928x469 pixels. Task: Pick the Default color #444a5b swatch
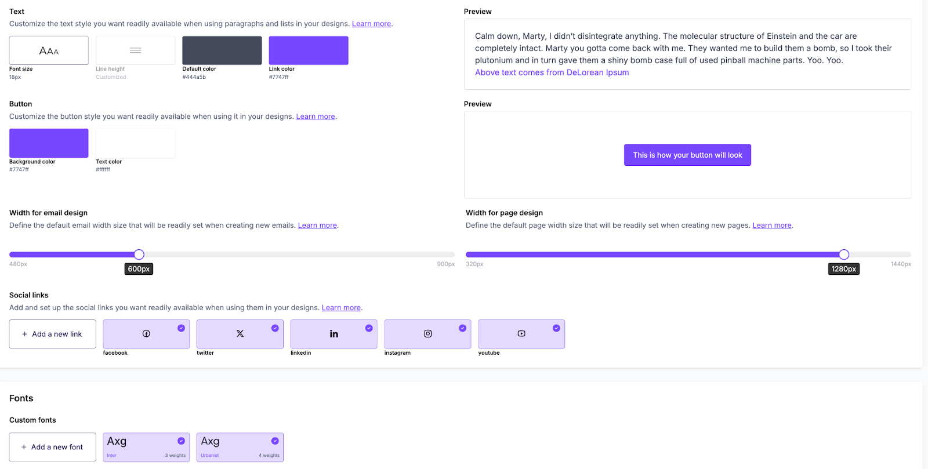[x=222, y=50]
